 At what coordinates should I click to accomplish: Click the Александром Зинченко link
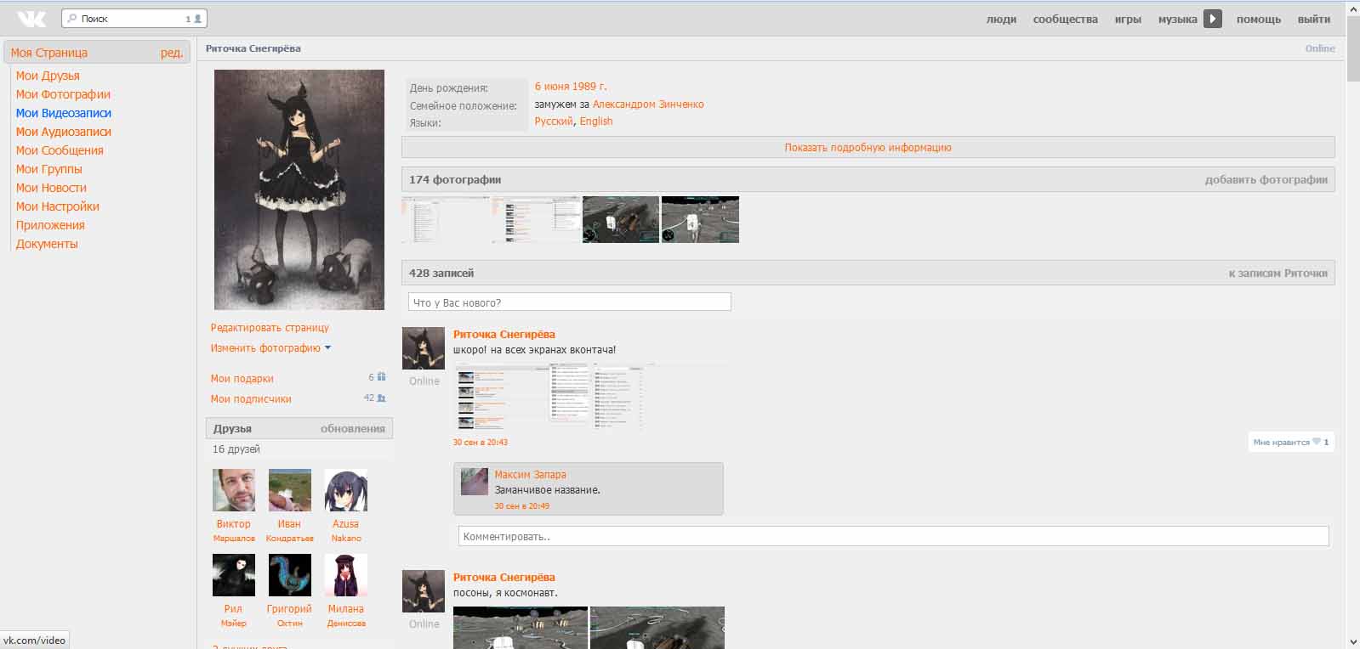(648, 104)
